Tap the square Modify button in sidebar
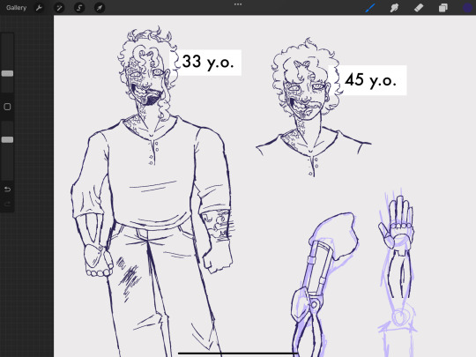The height and width of the screenshot is (357, 476). pos(7,107)
